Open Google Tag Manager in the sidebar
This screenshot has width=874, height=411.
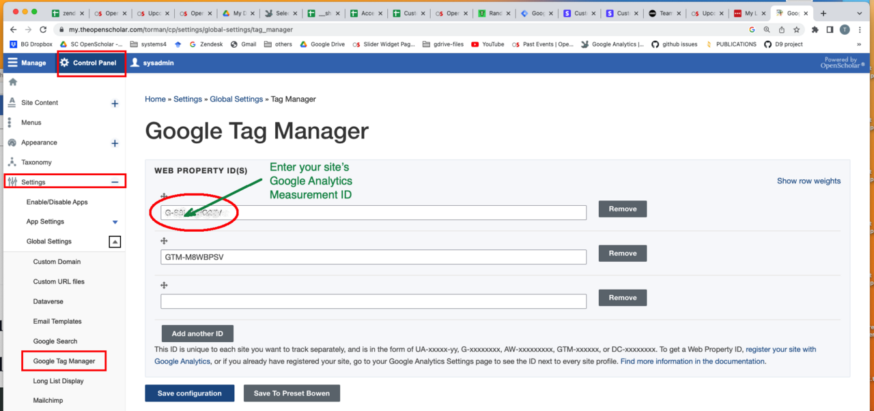pos(64,361)
